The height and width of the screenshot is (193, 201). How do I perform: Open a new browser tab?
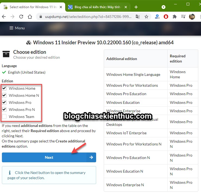click(136, 7)
